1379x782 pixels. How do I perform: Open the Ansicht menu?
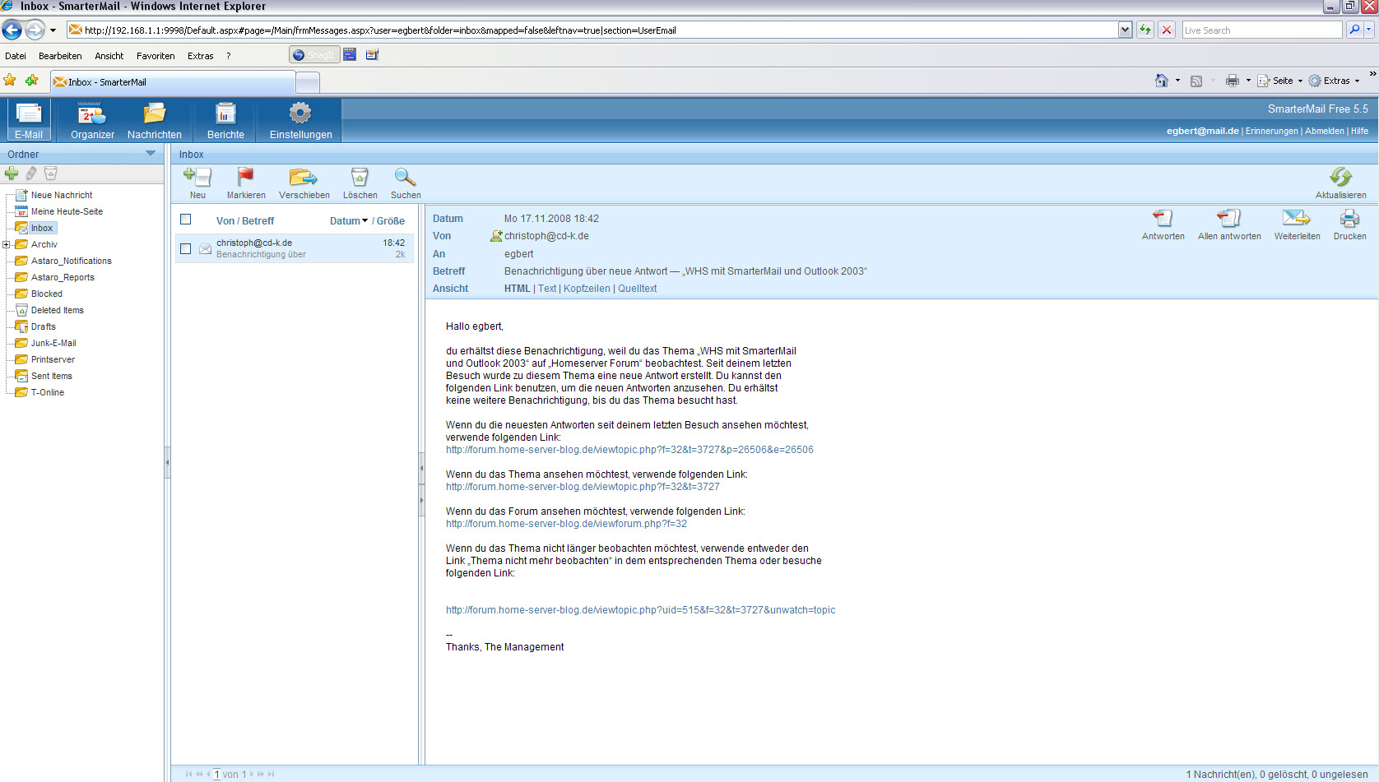[x=109, y=55]
